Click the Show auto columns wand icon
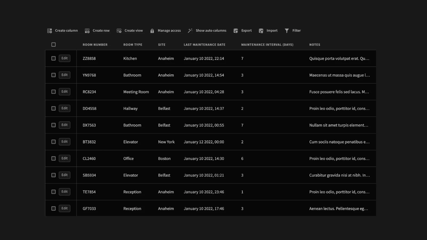427x240 pixels. (x=190, y=31)
